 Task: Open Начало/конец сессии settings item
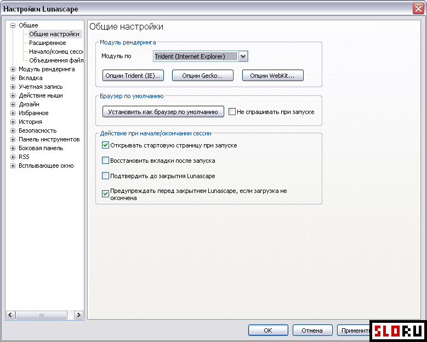coord(56,52)
